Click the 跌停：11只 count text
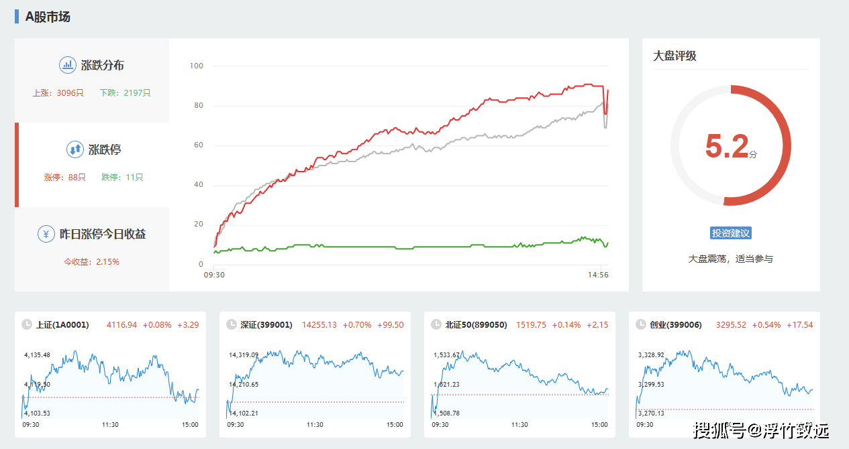 pos(122,178)
